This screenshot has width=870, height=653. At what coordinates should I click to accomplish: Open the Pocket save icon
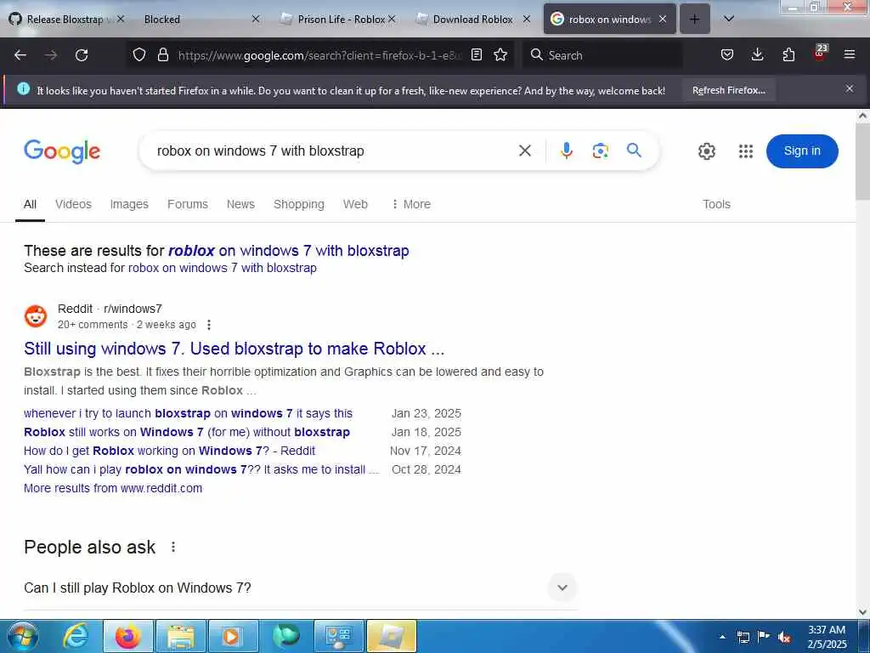(x=727, y=54)
